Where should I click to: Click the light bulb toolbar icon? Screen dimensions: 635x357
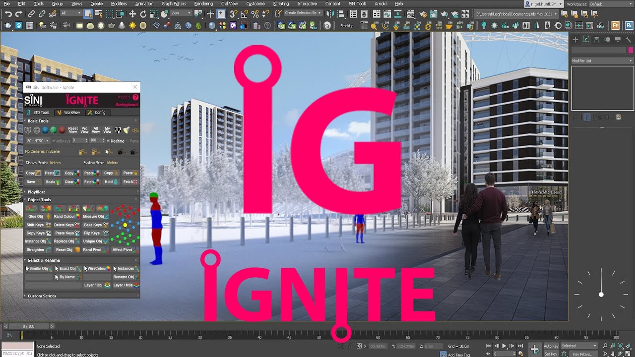point(483,25)
